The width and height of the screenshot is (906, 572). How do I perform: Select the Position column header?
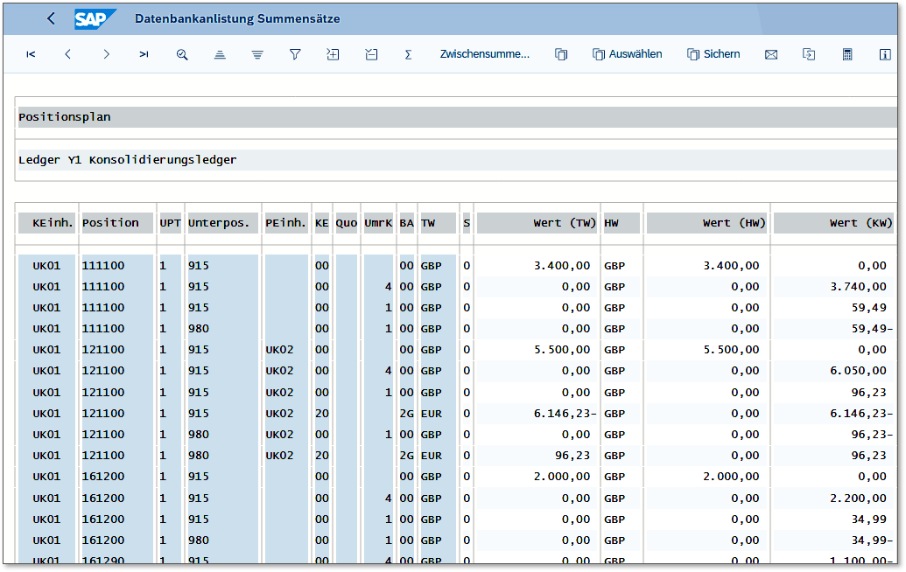110,223
